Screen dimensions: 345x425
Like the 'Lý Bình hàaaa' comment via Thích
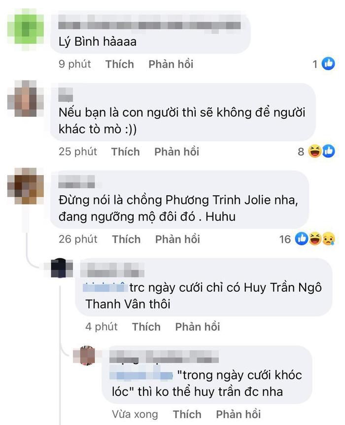(x=119, y=64)
